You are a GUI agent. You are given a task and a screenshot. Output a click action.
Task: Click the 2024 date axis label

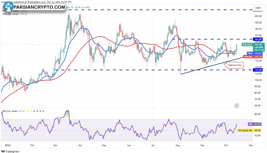[8, 145]
